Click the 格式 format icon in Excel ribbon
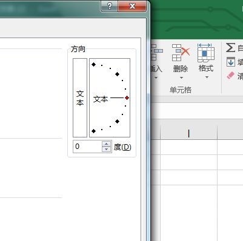 [x=206, y=53]
